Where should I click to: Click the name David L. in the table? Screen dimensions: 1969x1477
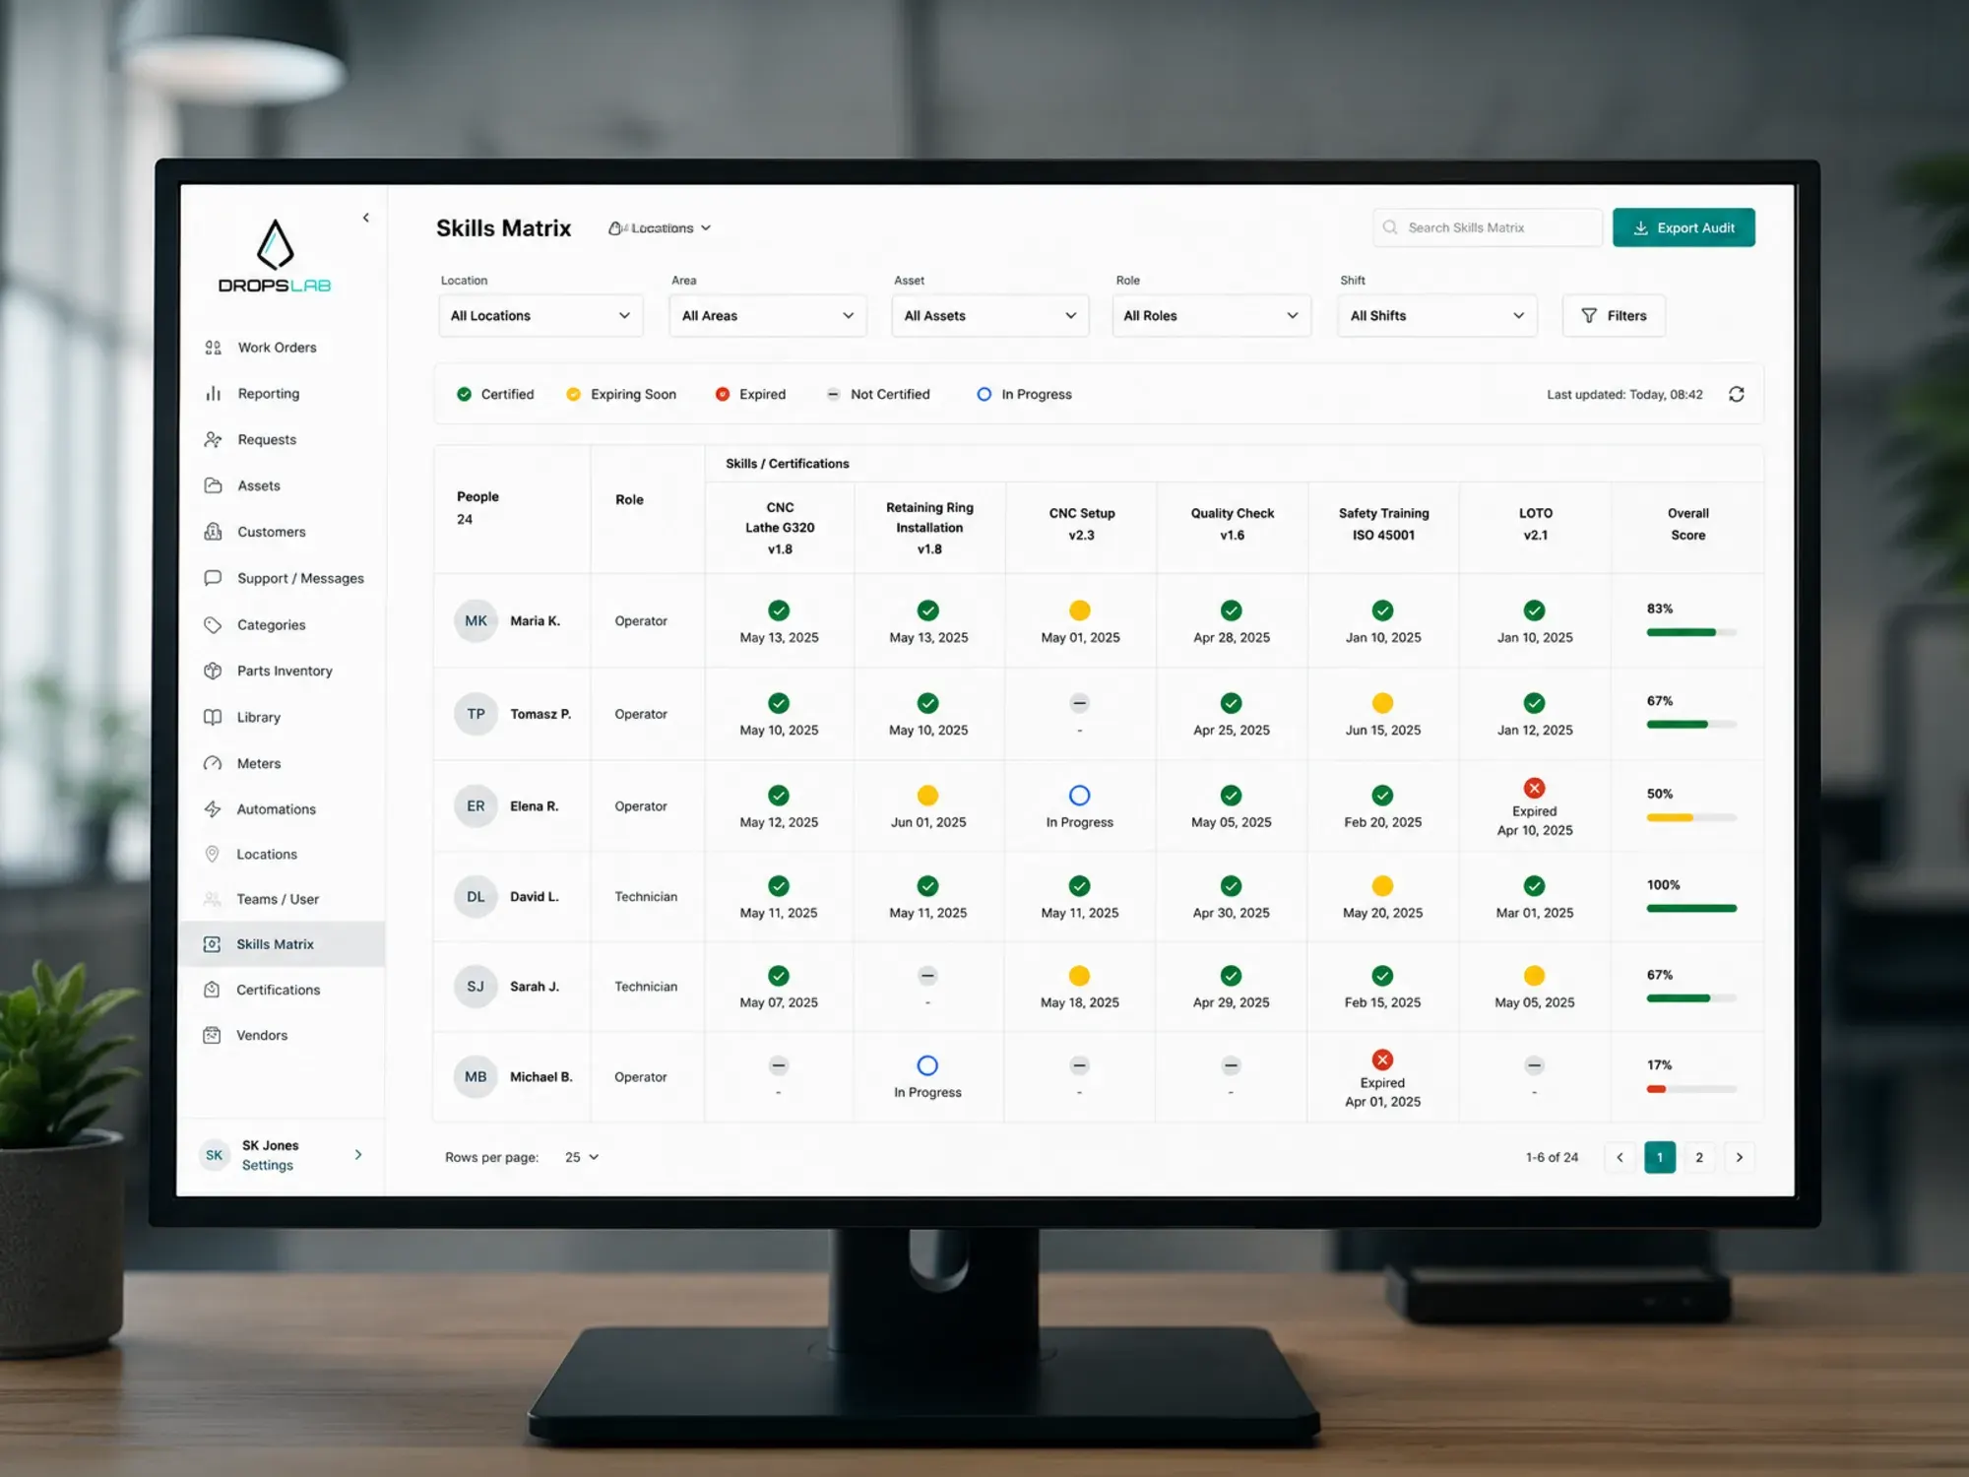pyautogui.click(x=535, y=897)
